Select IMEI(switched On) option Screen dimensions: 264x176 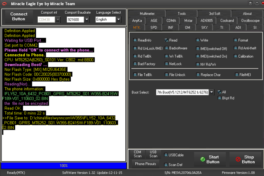(x=198, y=56)
